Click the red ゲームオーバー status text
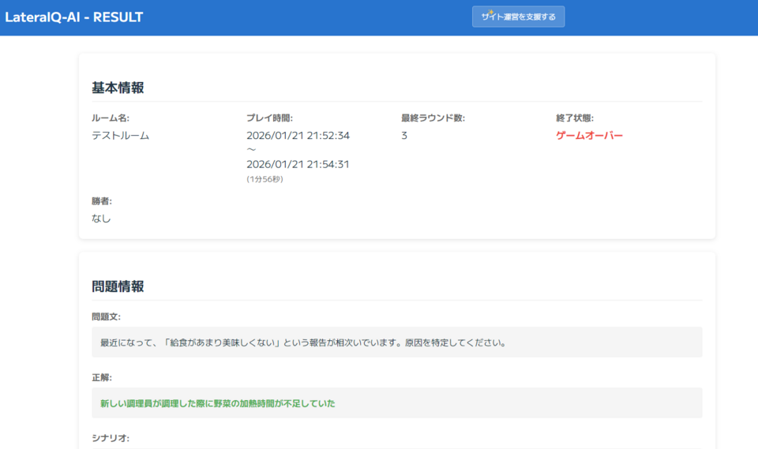Viewport: 758px width, 449px height. coord(589,136)
